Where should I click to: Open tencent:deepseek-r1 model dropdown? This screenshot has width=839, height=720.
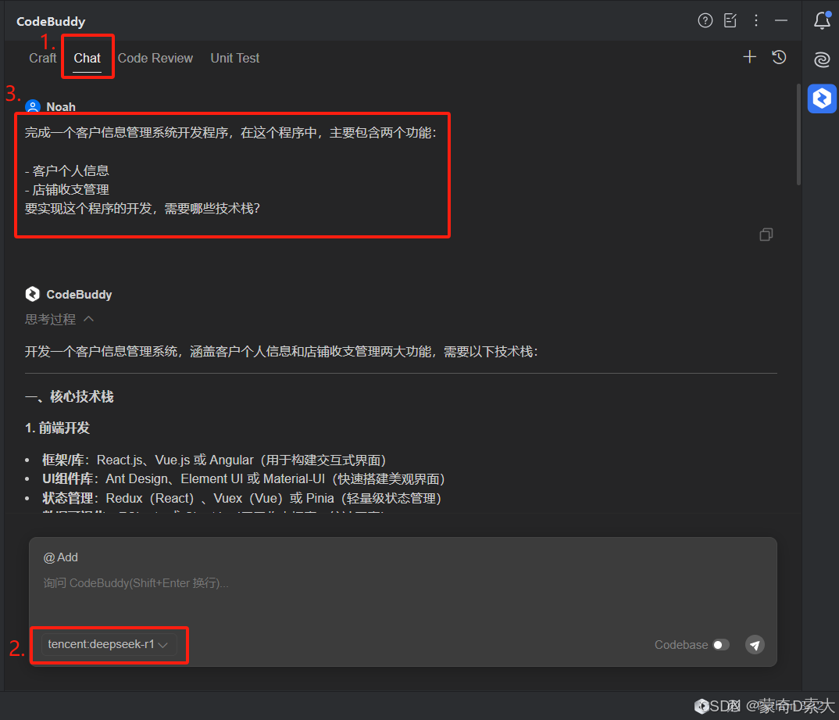(x=108, y=644)
